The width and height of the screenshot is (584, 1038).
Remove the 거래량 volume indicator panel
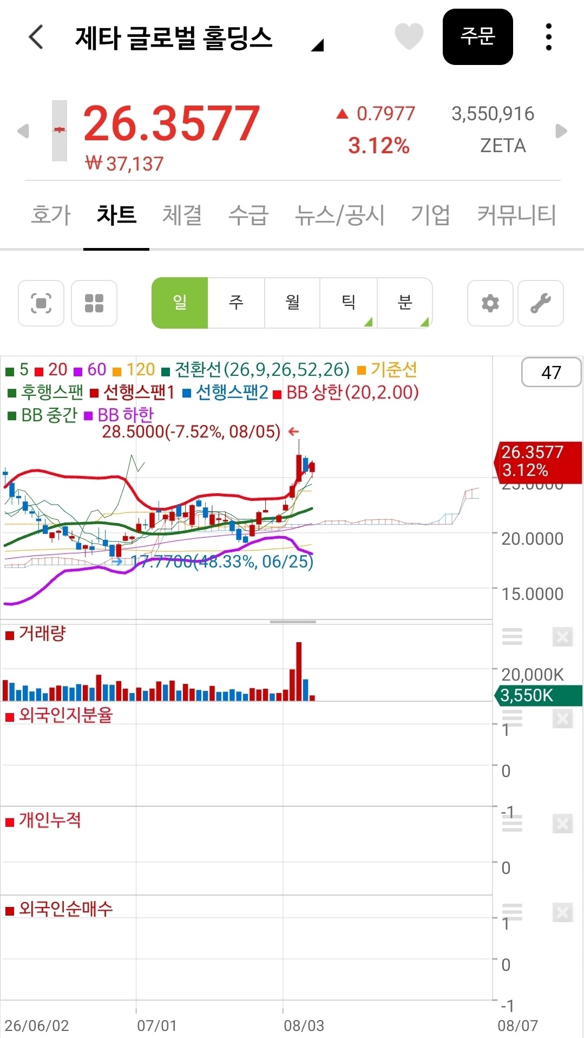(562, 637)
